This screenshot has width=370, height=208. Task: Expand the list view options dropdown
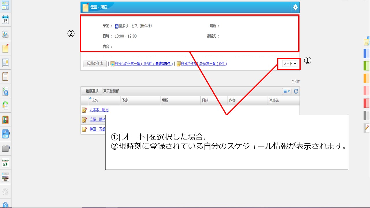click(286, 91)
